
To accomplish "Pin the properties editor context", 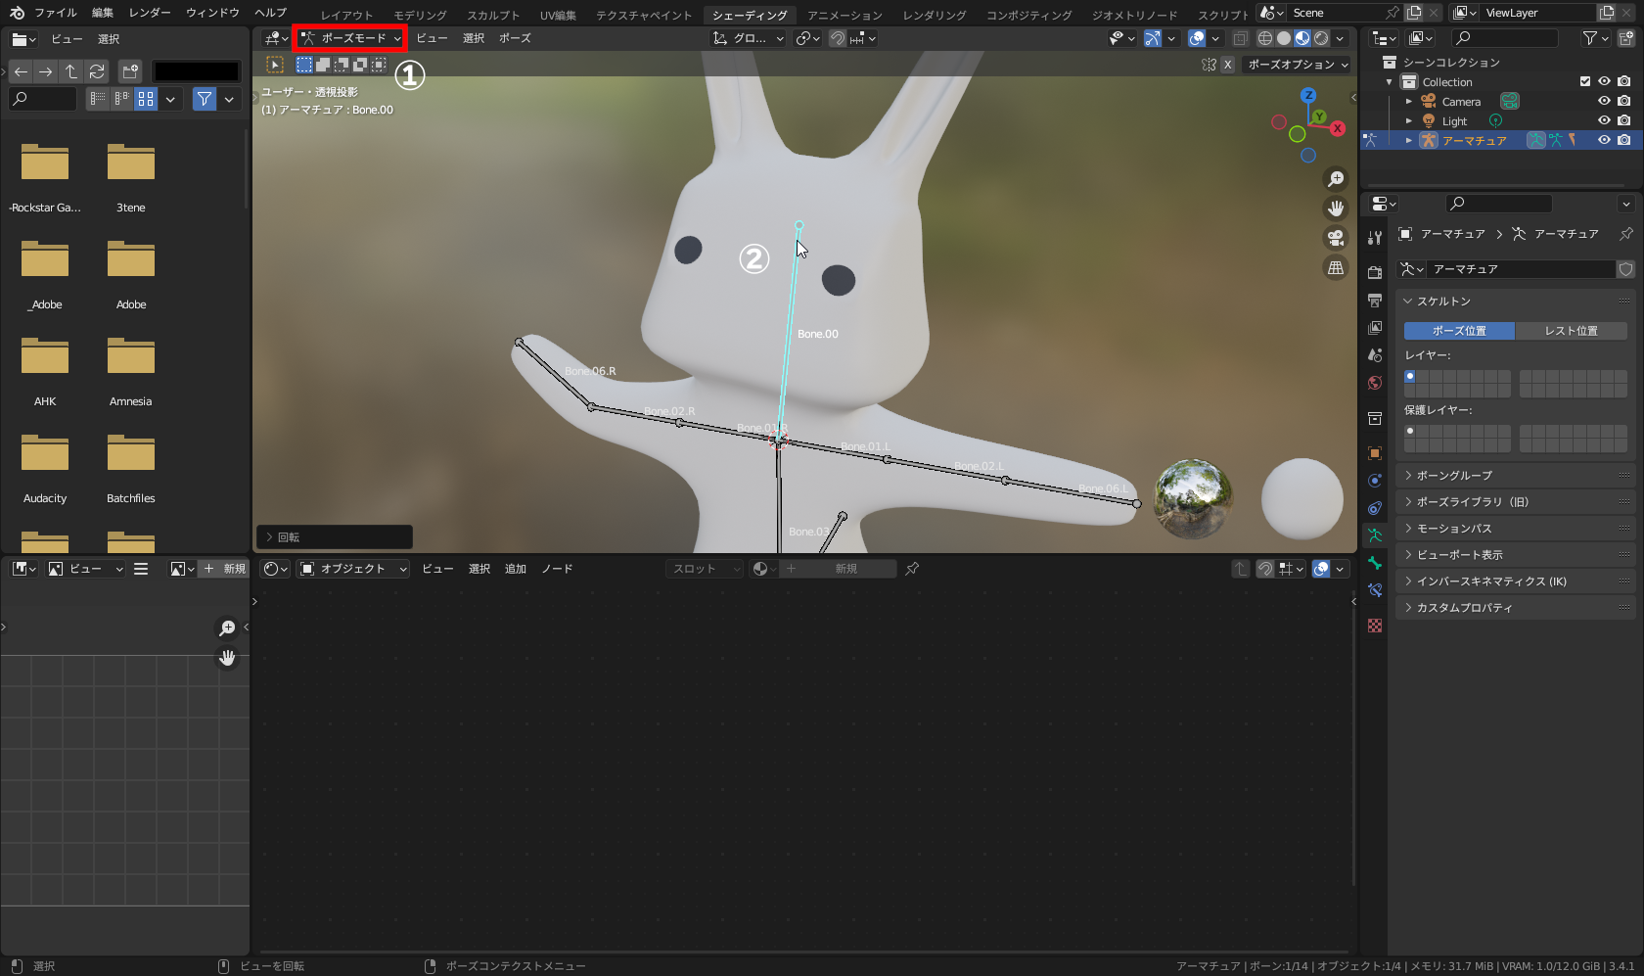I will [x=1626, y=234].
